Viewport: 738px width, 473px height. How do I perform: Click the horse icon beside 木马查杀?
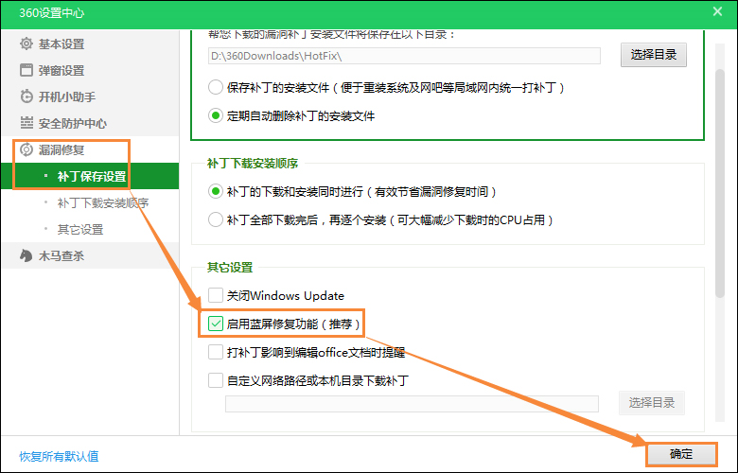pos(26,255)
